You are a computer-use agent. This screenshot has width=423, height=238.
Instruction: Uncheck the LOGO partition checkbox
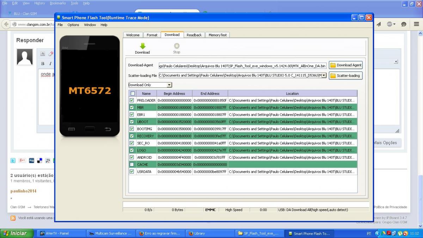132,150
